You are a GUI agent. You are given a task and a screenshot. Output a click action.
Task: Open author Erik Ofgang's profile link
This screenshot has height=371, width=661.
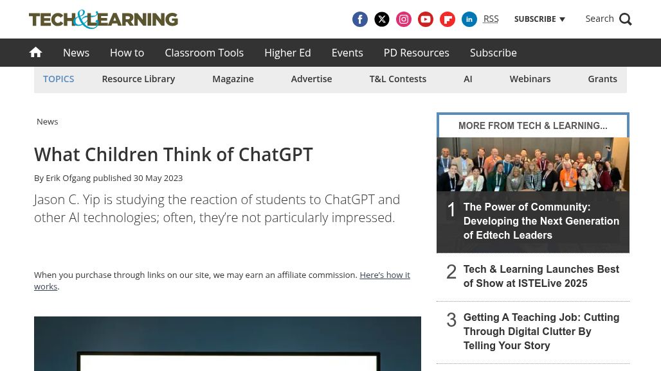68,178
